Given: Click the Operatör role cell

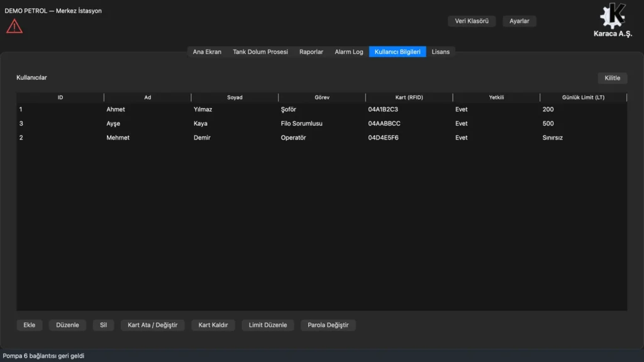Looking at the screenshot, I should tap(293, 138).
